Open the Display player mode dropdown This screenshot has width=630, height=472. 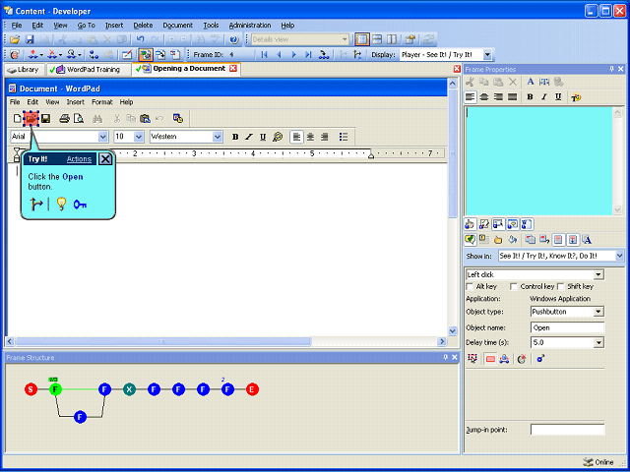pos(487,55)
